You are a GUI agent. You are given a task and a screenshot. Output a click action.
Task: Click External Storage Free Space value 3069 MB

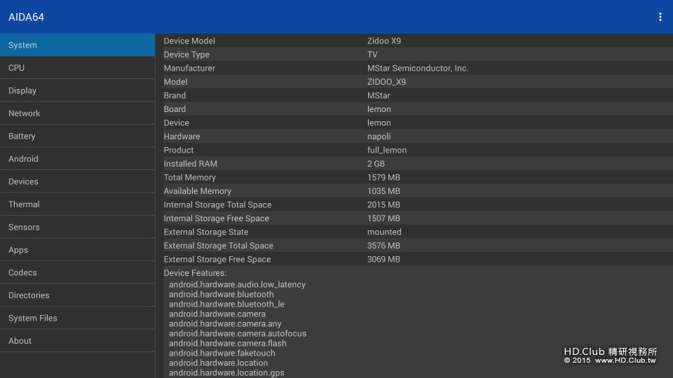pos(383,259)
